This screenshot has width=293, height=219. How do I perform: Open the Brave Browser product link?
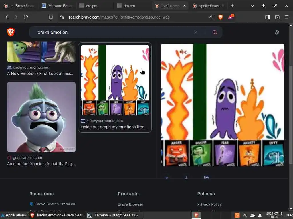point(130,204)
